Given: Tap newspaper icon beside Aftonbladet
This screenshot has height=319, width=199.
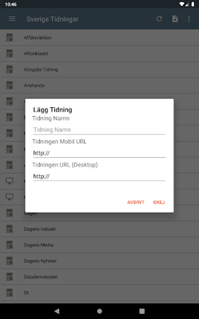Looking at the screenshot, I should click(9, 53).
